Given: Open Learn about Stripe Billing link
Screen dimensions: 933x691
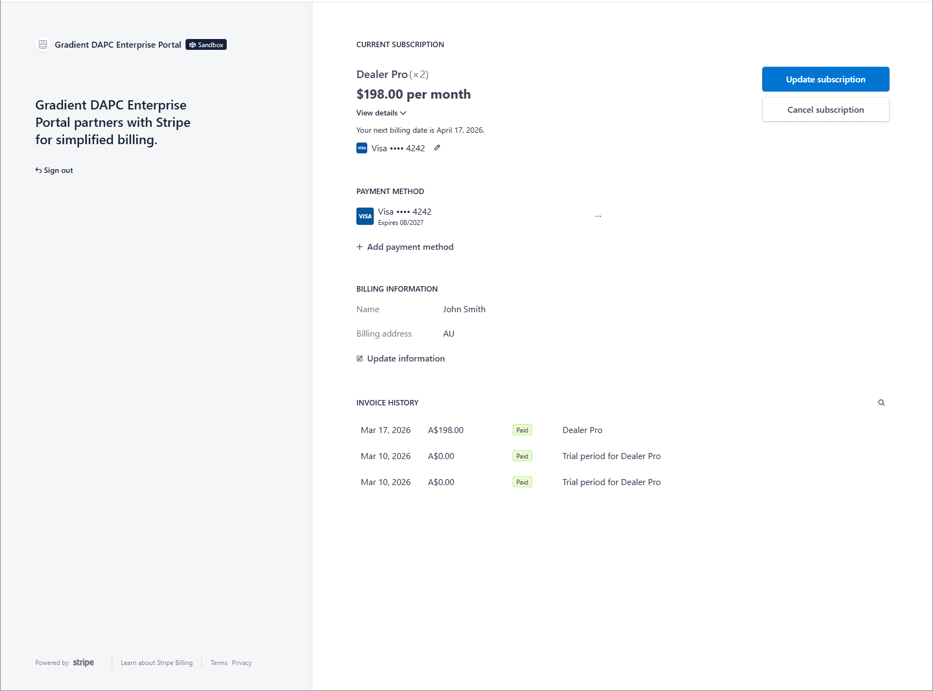Looking at the screenshot, I should click(x=156, y=663).
